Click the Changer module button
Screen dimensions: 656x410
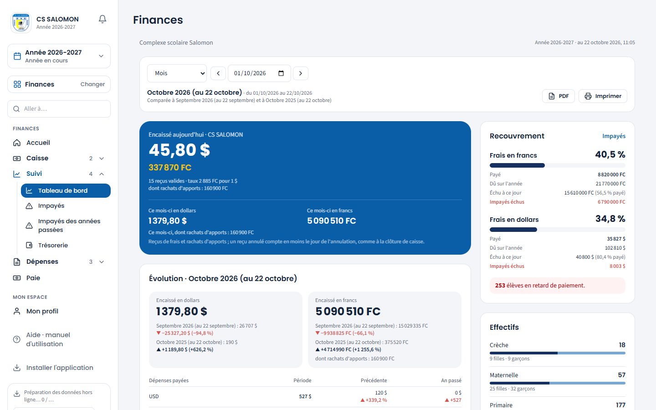[x=92, y=84]
